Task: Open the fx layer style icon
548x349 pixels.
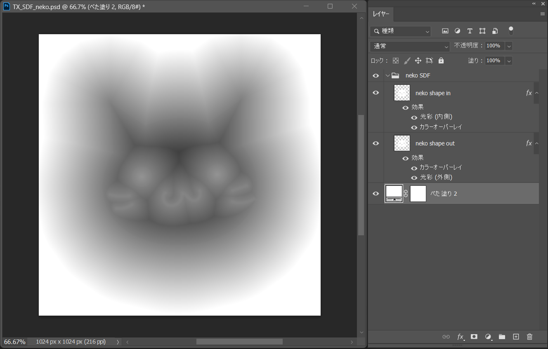Action: click(x=461, y=337)
